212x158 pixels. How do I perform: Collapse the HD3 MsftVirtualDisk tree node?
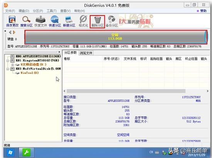(8, 69)
